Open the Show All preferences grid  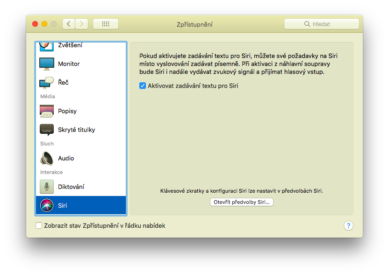[105, 23]
